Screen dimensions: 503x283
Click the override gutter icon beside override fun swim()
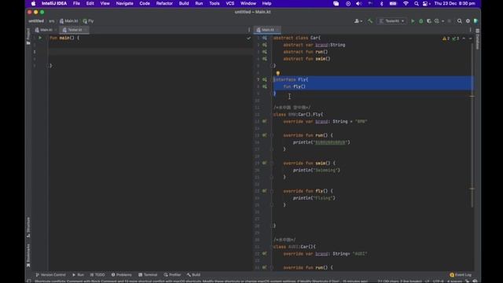pyautogui.click(x=264, y=163)
